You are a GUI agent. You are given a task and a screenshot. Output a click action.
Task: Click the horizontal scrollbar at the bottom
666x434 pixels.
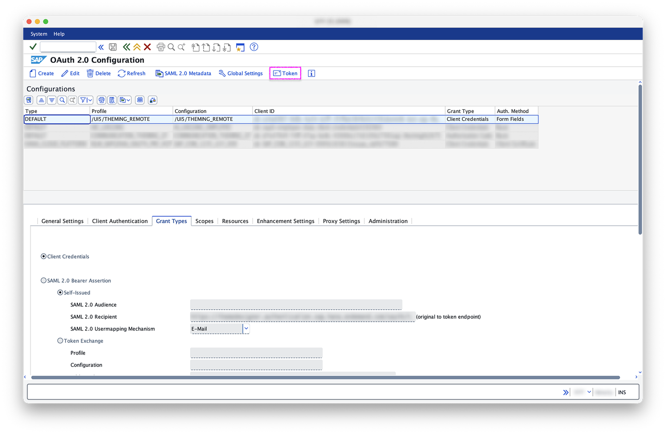tap(325, 377)
